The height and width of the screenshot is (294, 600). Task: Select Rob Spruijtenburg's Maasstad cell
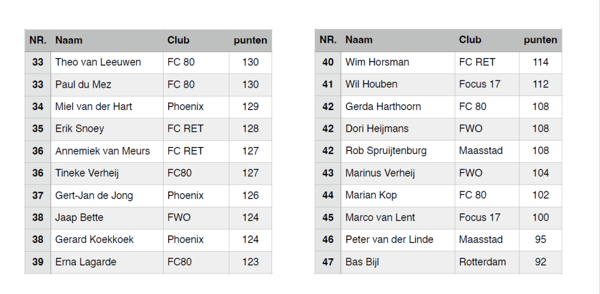pos(487,151)
